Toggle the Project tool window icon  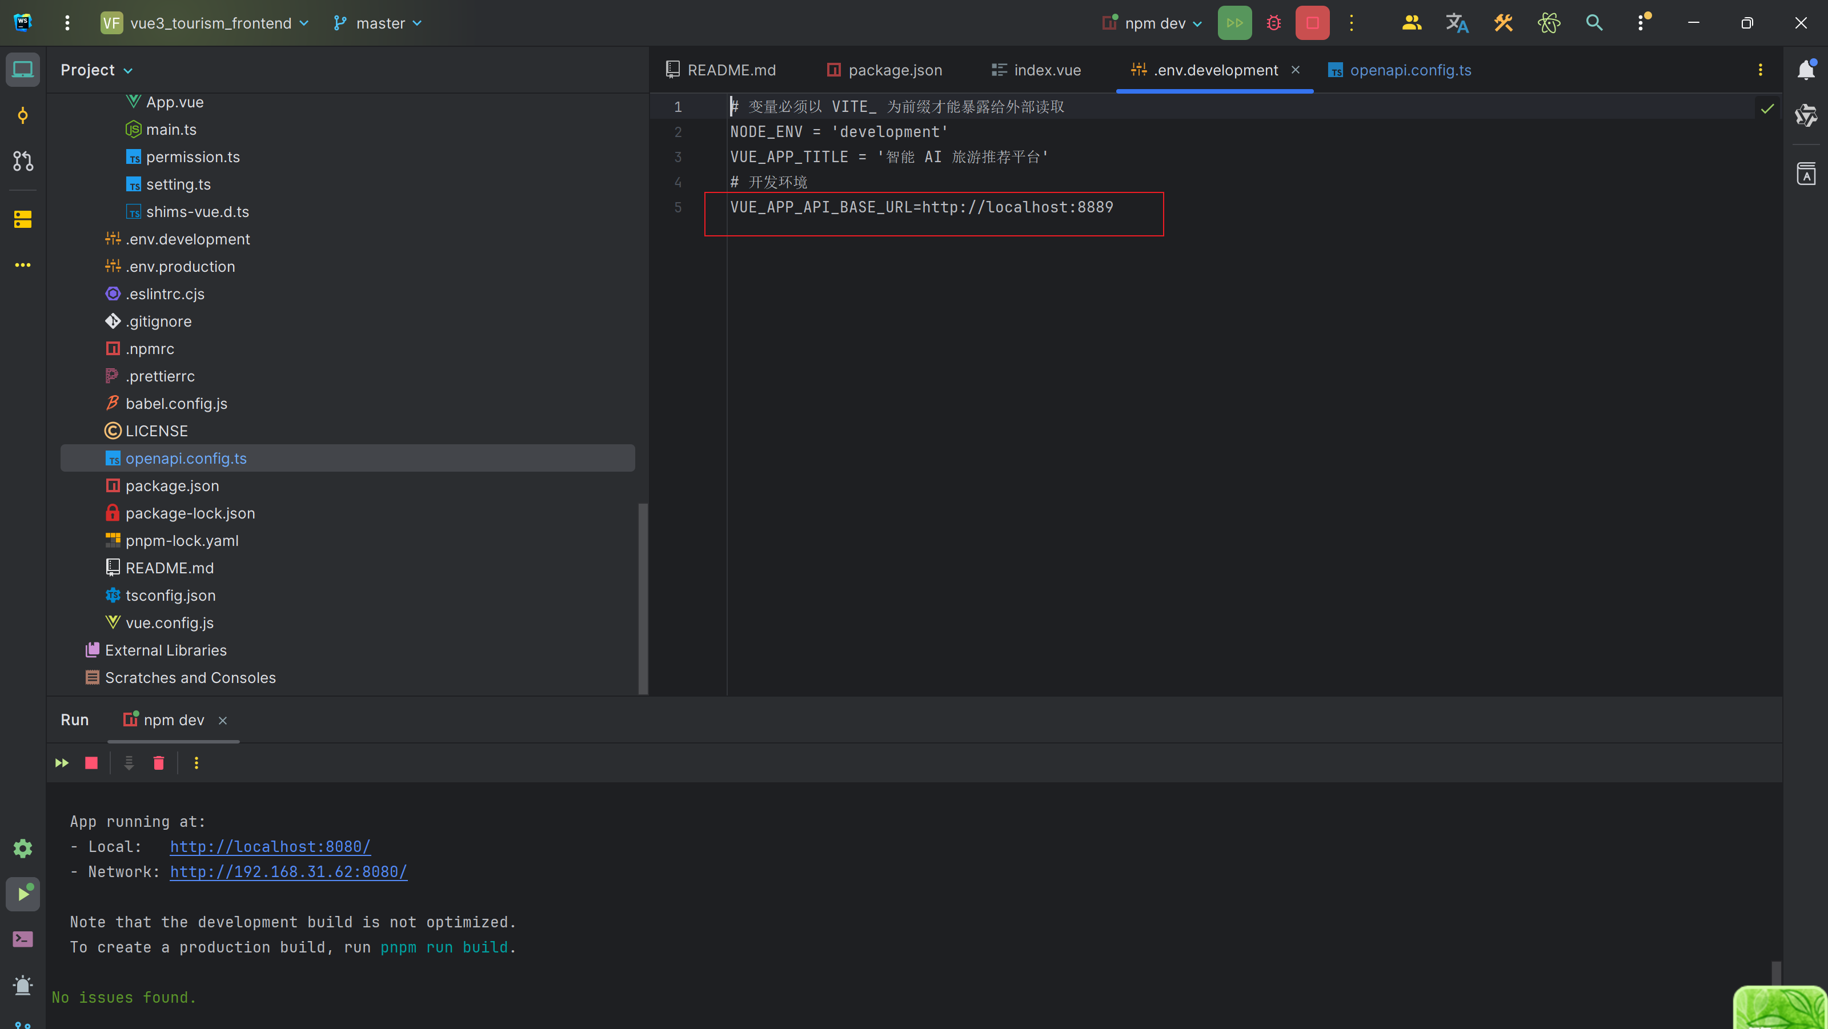(23, 70)
